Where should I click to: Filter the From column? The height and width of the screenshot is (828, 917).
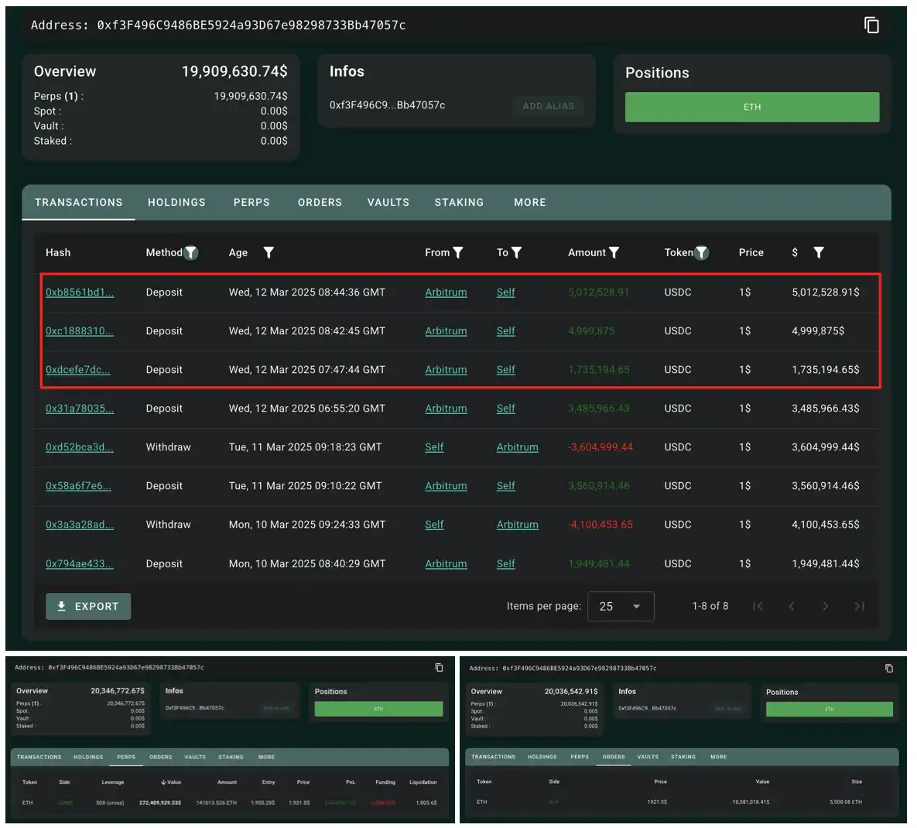pyautogui.click(x=458, y=252)
